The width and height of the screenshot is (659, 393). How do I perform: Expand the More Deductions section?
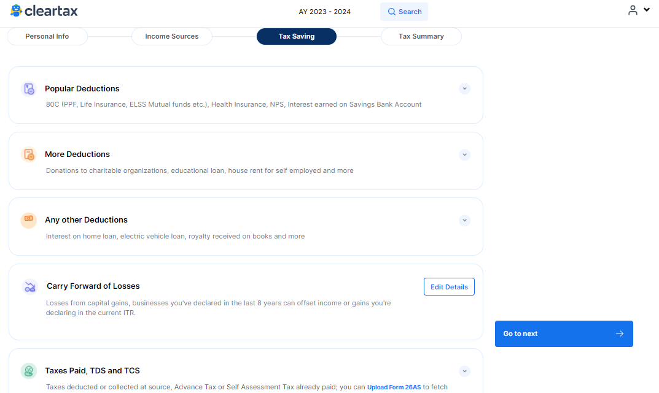tap(464, 155)
